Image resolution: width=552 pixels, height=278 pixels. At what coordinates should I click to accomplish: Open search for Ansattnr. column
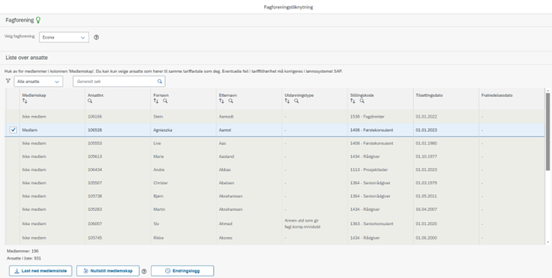pyautogui.click(x=90, y=101)
